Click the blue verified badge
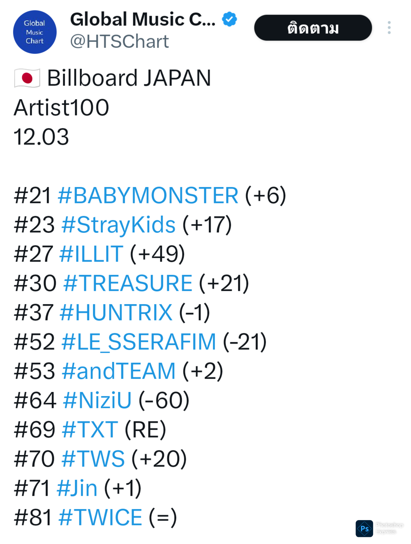 coord(229,19)
